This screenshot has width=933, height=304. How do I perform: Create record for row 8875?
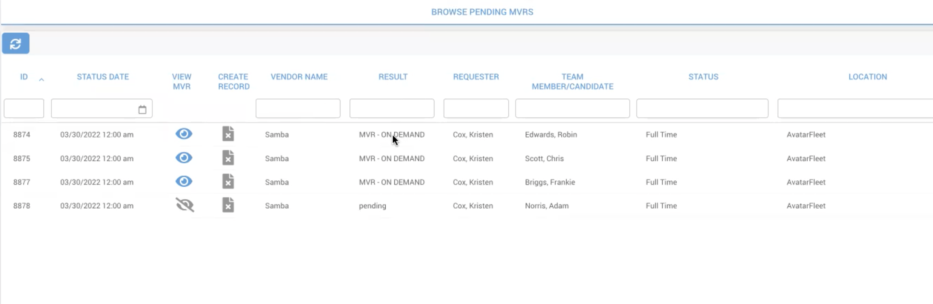228,158
